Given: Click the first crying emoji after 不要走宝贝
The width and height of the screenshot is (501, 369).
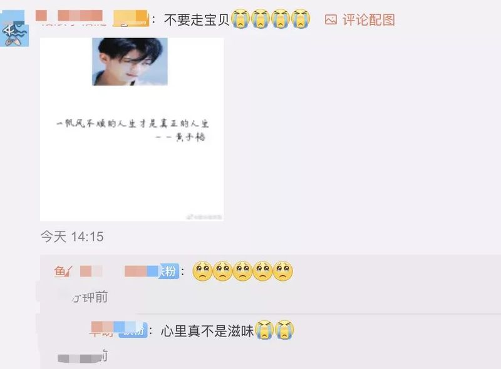Looking at the screenshot, I should point(240,19).
